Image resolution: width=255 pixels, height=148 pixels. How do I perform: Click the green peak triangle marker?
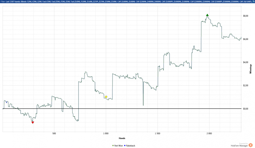[x=207, y=15]
